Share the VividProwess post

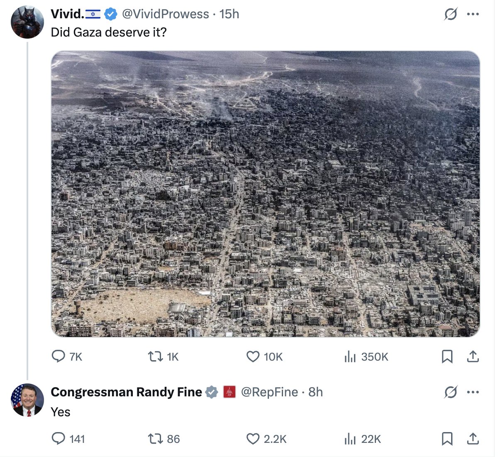(473, 356)
